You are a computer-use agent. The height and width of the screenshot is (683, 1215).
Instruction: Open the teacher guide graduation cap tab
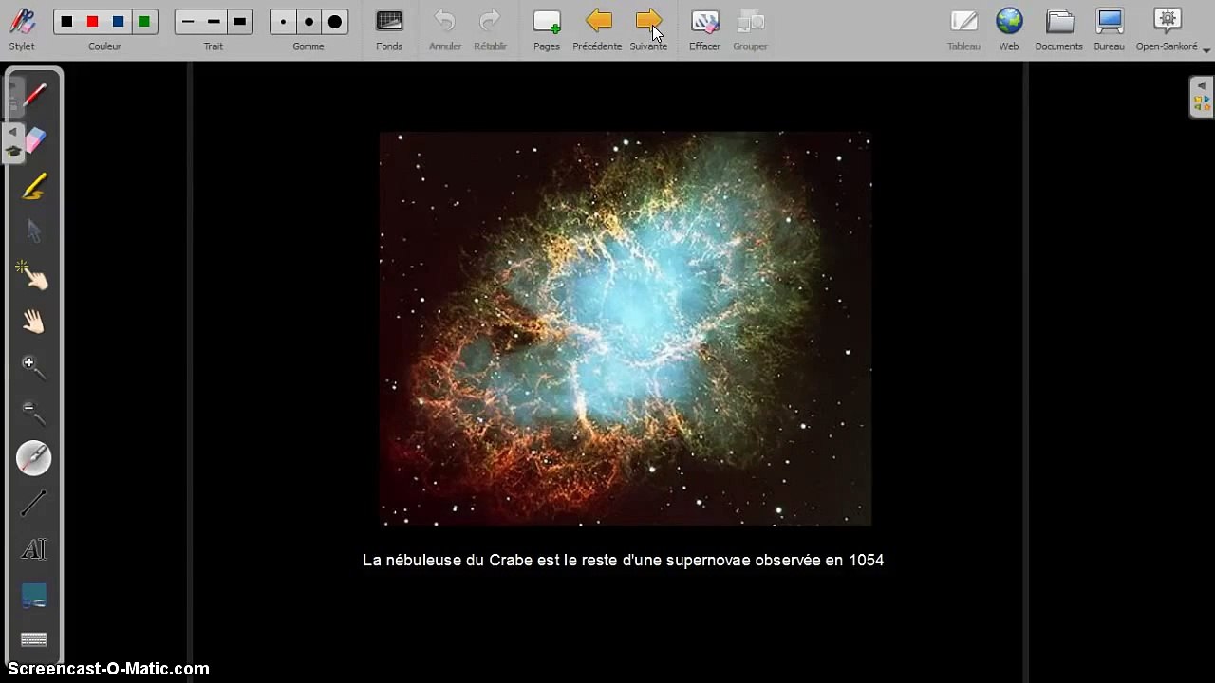(13, 151)
